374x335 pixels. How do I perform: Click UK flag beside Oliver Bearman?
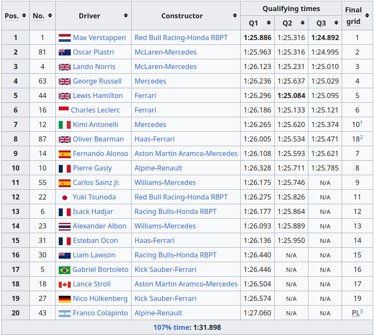point(65,139)
